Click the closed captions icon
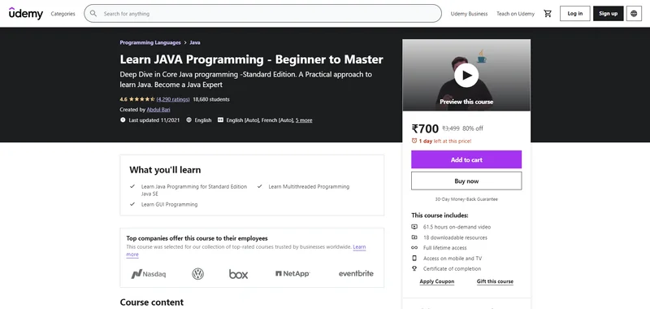Viewport: 650px width, 309px height. point(220,120)
